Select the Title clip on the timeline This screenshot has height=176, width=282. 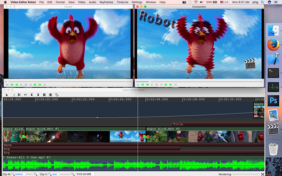tap(218, 124)
